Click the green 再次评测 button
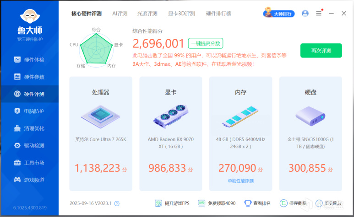The image size is (354, 217). click(x=321, y=51)
